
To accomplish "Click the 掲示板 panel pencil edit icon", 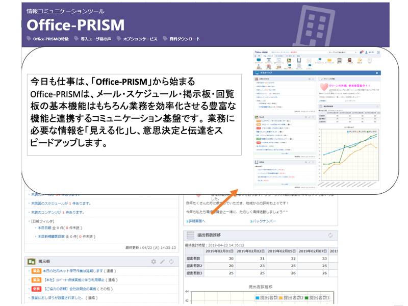I will [x=162, y=262].
